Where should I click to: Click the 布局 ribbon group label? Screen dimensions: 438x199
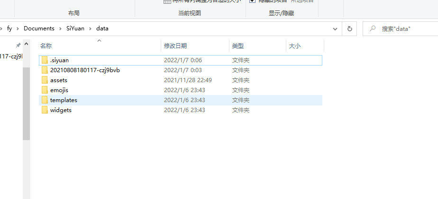(74, 13)
